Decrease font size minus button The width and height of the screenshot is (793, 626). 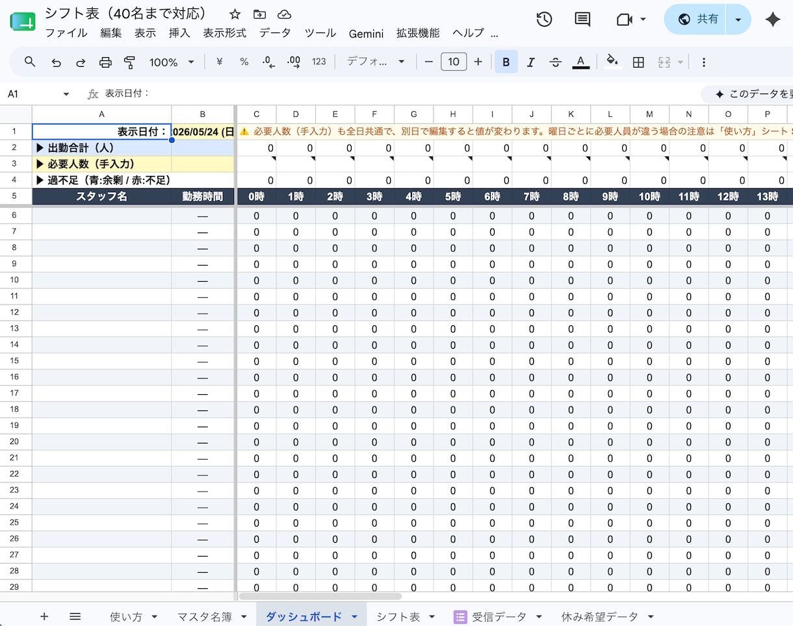[428, 62]
